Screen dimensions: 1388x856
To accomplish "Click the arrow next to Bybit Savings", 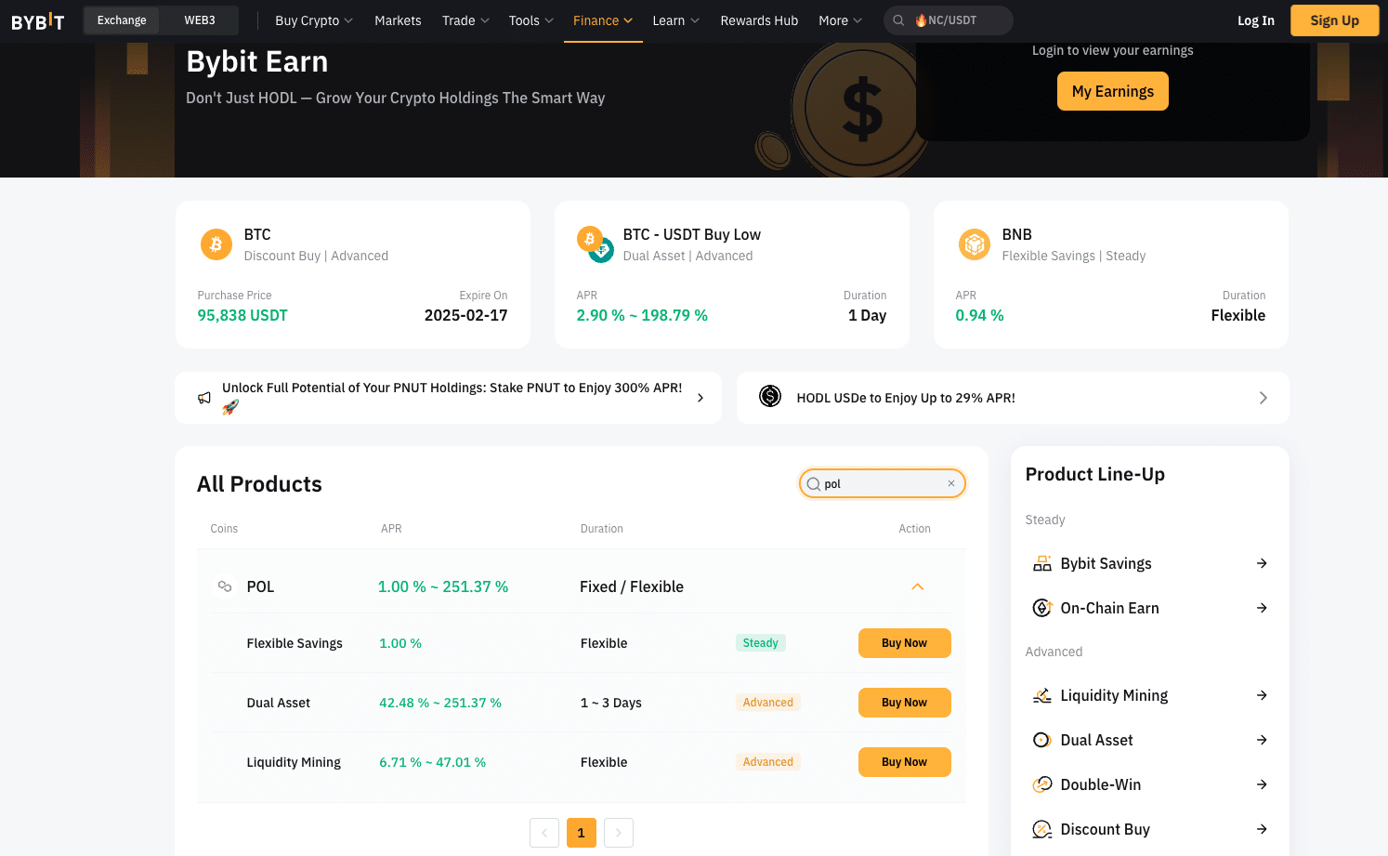I will (x=1262, y=563).
